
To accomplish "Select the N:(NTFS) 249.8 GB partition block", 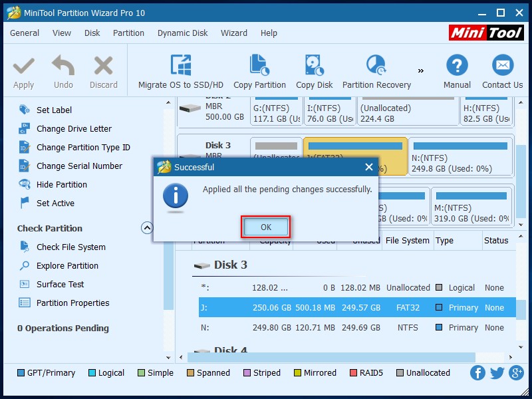I will pos(460,156).
